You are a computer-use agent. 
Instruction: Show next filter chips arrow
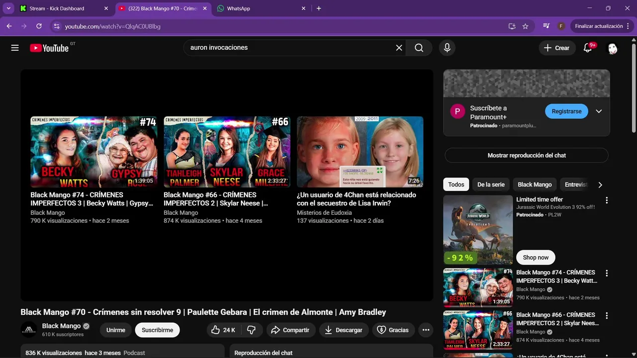coord(600,185)
